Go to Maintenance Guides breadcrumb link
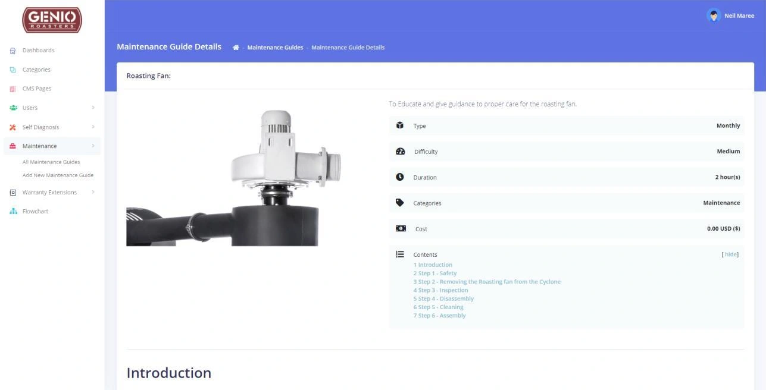 coord(275,48)
